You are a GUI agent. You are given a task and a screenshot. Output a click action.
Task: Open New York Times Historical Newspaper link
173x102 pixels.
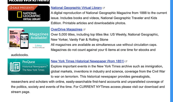[x=87, y=61]
